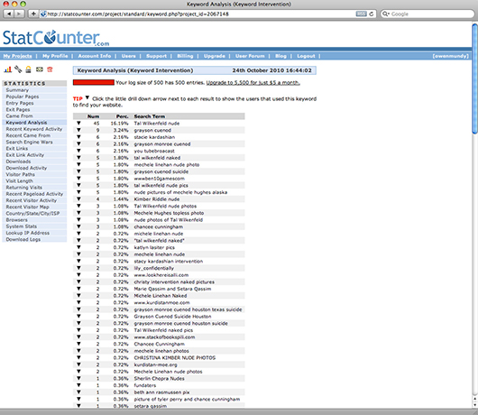Expand drill-down arrow for 'Tal Wilkenfeld nude'
Image resolution: width=478 pixels, height=415 pixels.
[x=78, y=124]
